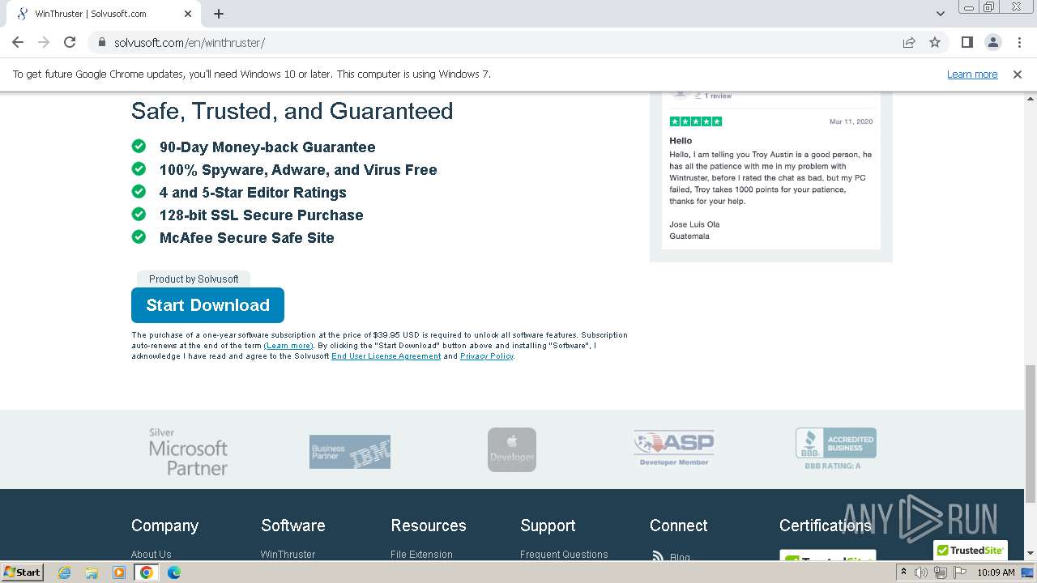Image resolution: width=1037 pixels, height=583 pixels.
Task: Open the Blog link under Connect
Action: pyautogui.click(x=680, y=557)
